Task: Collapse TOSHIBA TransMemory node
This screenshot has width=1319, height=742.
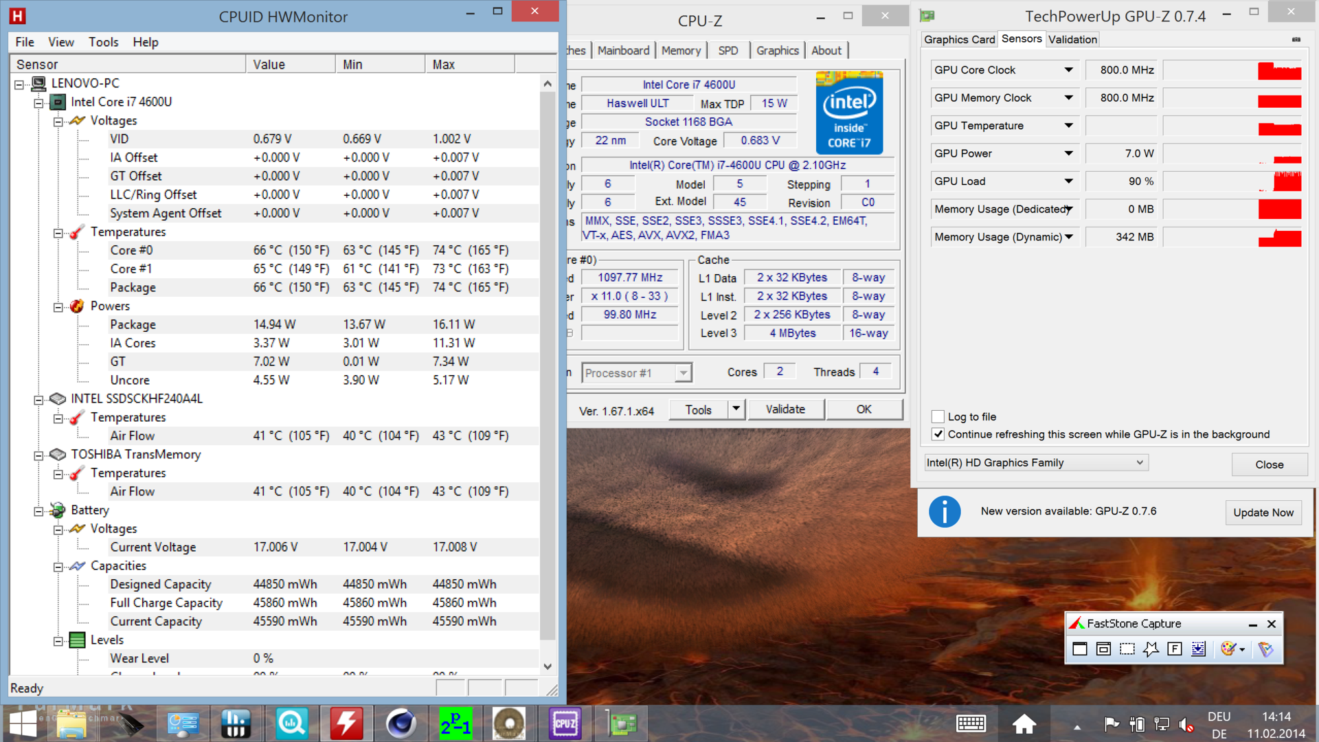Action: [39, 456]
